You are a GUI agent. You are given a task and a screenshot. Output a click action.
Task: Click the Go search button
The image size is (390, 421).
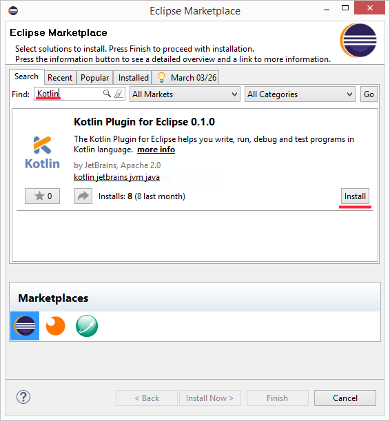coord(369,94)
